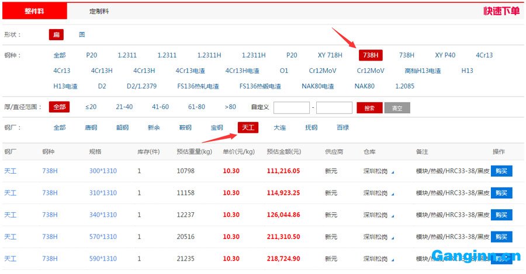The width and height of the screenshot is (526, 274).
Task: Select the XY P40 steel type
Action: [x=445, y=55]
